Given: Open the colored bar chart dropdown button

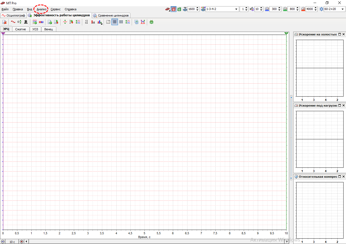Looking at the screenshot, I should point(100,22).
